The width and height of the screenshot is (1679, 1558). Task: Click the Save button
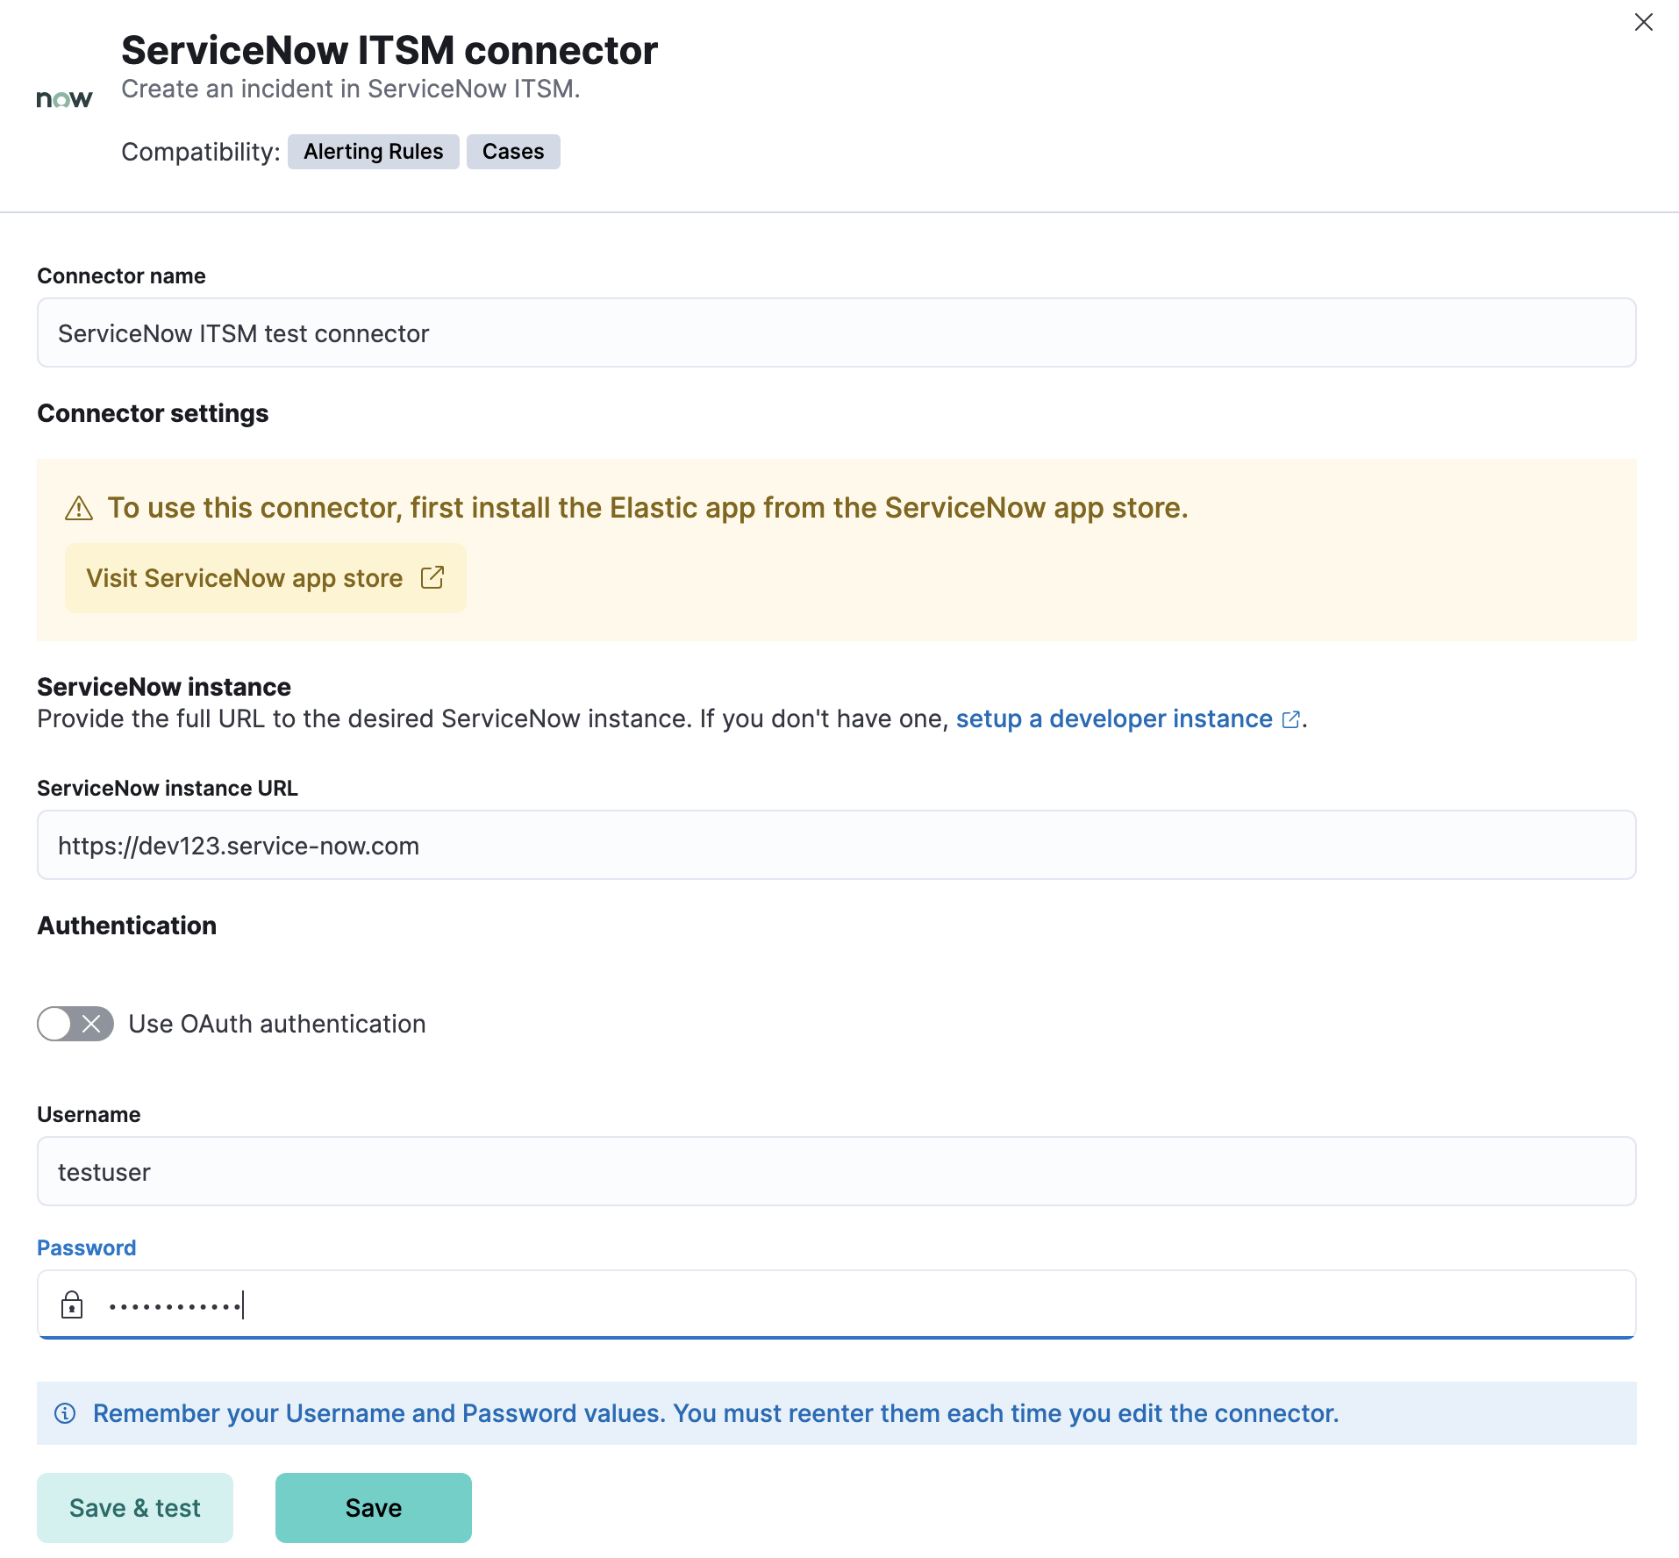click(373, 1507)
